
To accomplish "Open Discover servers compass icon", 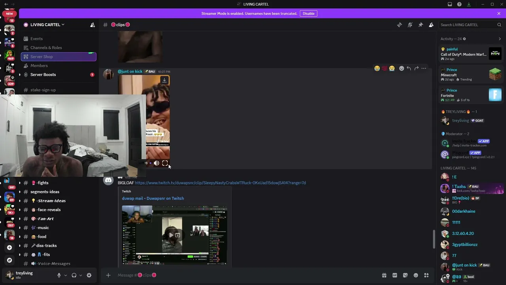I will pos(9,260).
